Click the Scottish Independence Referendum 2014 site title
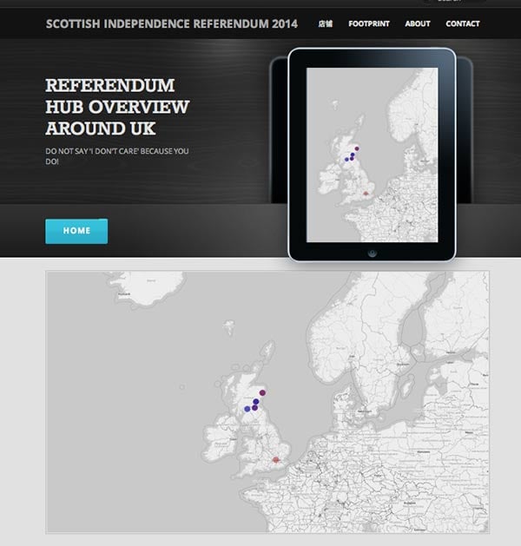Image resolution: width=521 pixels, height=546 pixels. pos(173,23)
